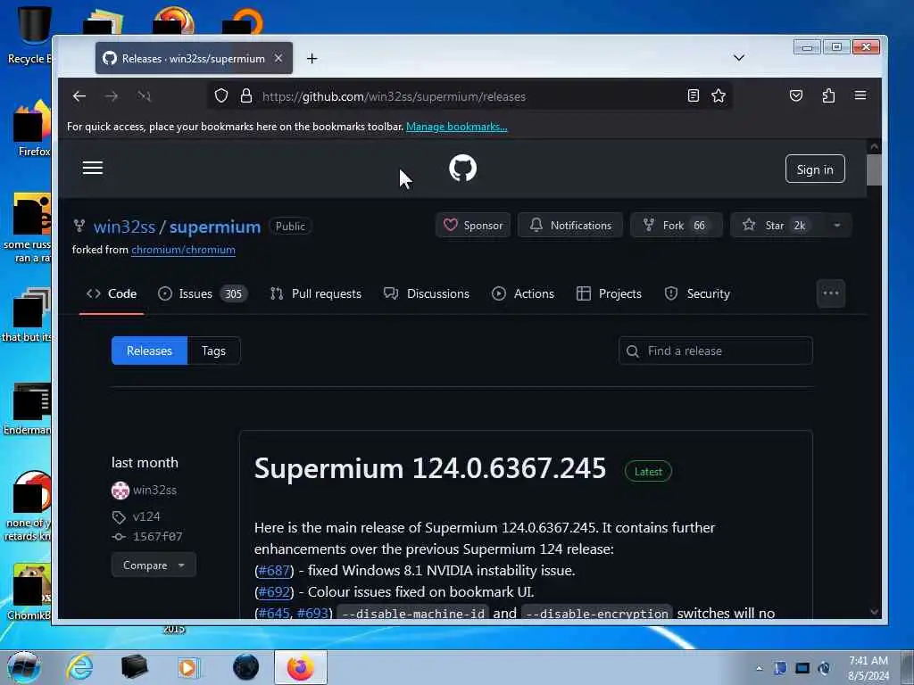This screenshot has width=914, height=685.
Task: Open the Supermium 124.0.6367.245 release title
Action: 430,468
